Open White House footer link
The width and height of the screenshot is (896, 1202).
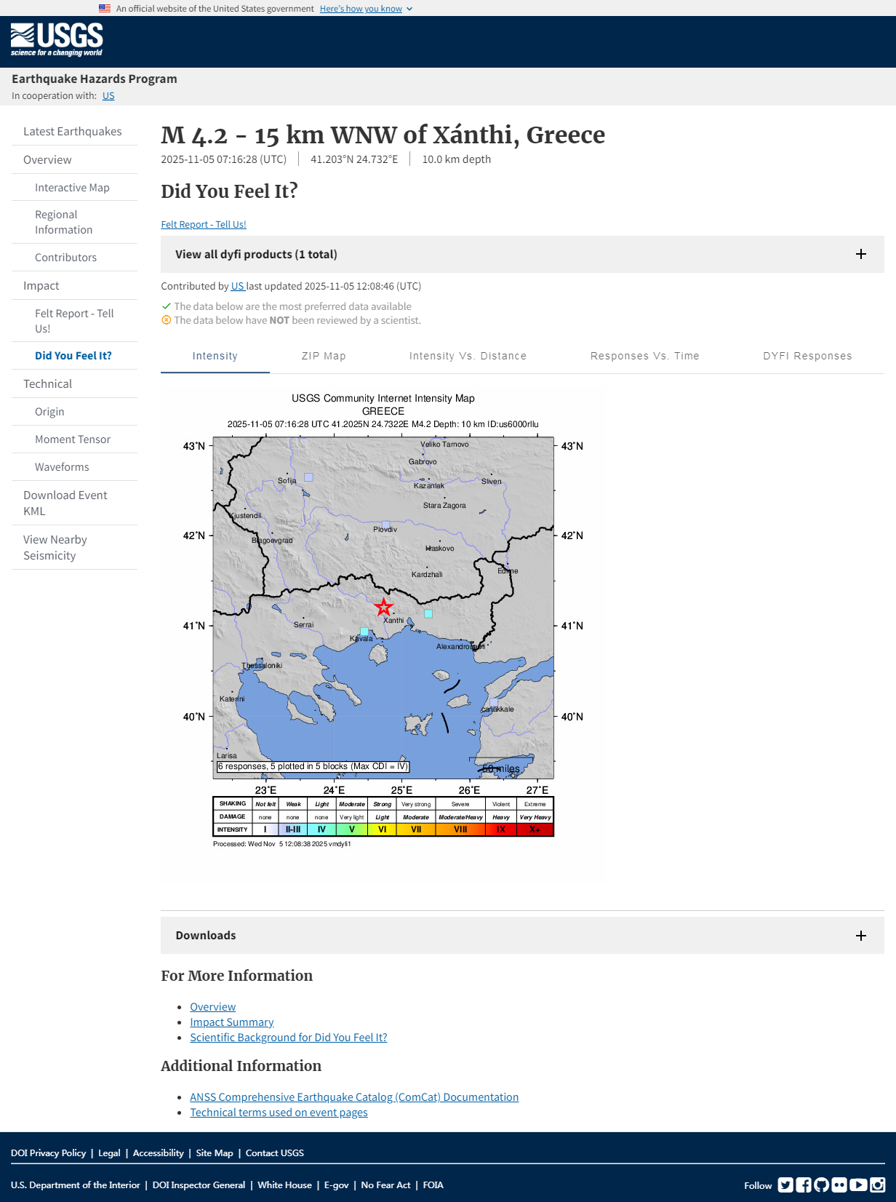click(x=284, y=1185)
